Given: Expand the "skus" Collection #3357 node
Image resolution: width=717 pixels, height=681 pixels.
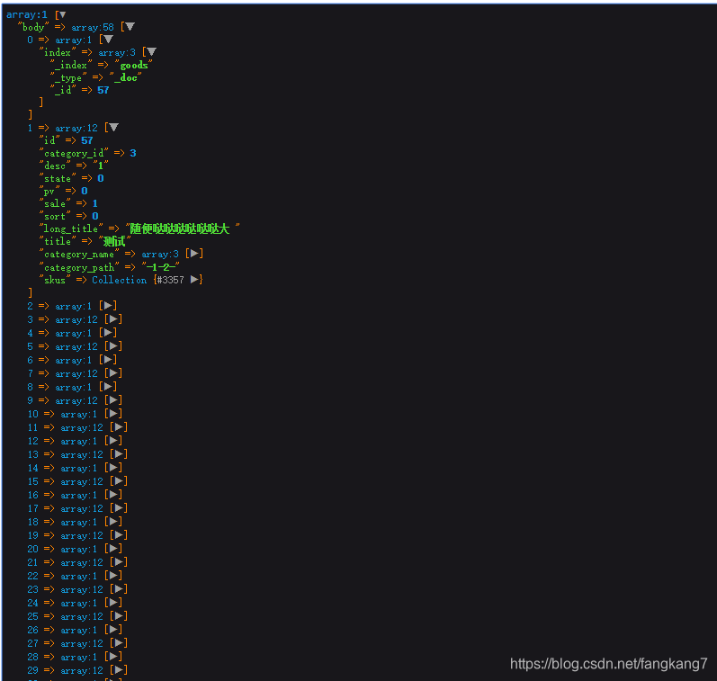Looking at the screenshot, I should pyautogui.click(x=194, y=280).
